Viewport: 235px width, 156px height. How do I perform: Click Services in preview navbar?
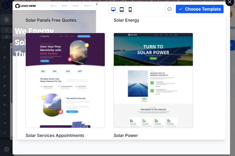coord(64,6)
